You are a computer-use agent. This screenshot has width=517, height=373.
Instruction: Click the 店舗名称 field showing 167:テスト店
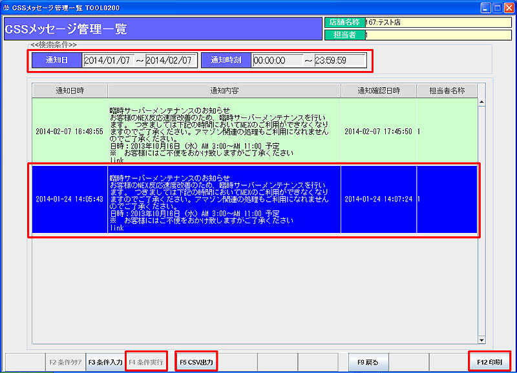(438, 23)
